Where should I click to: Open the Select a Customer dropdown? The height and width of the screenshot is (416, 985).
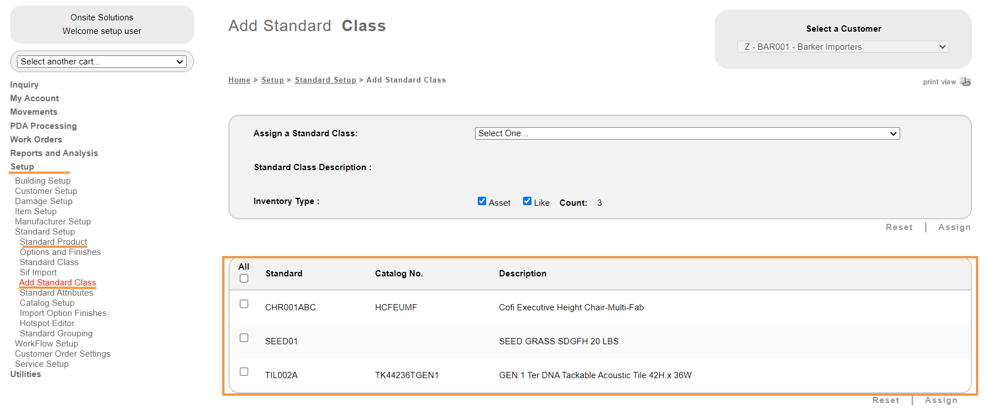pos(843,47)
